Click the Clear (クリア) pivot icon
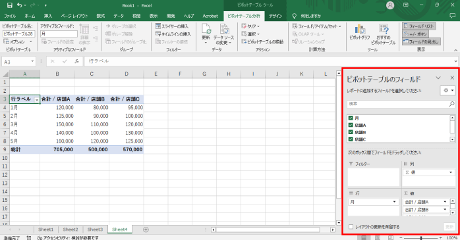460x240 pixels. click(250, 26)
